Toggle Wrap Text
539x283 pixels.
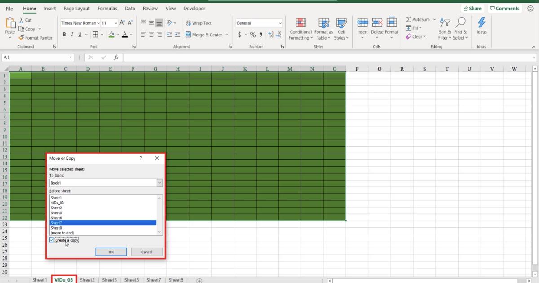pos(199,23)
